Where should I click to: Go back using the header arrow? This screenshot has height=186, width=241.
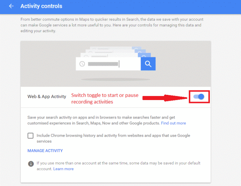tap(11, 6)
